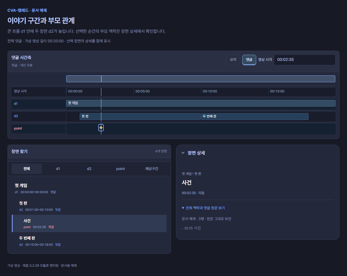
Task: Click the 00:15:00 ruler tick label
Action: point(277,91)
